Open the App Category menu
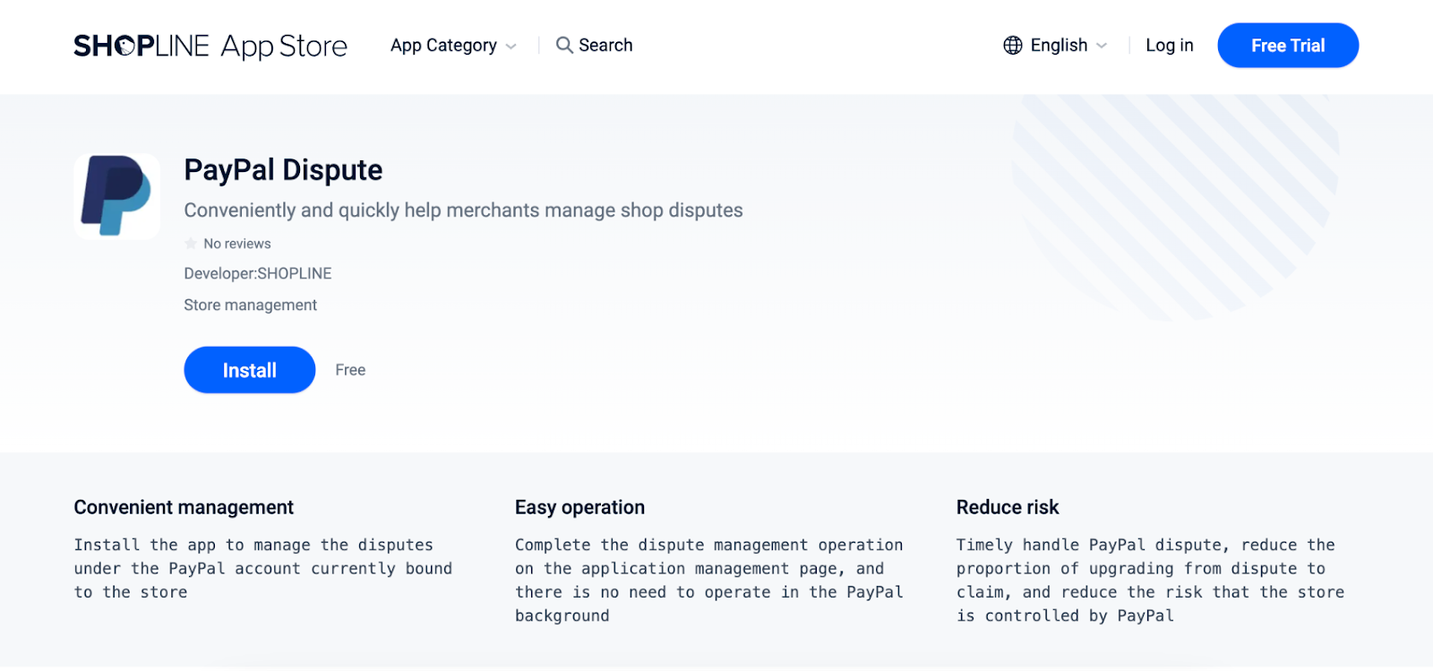The width and height of the screenshot is (1433, 671). point(443,46)
